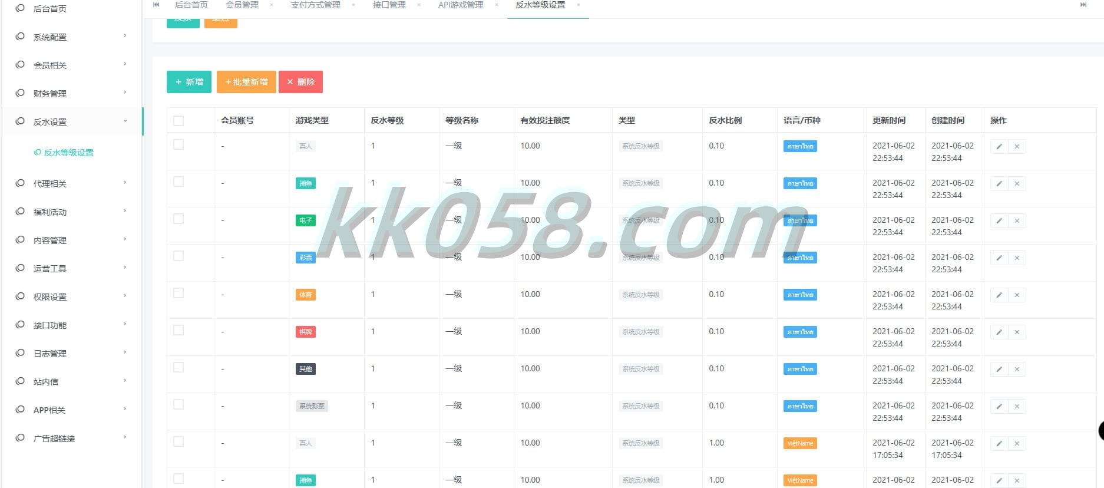Switch to the 接口管理 tab
Image resolution: width=1104 pixels, height=488 pixels.
click(x=389, y=5)
